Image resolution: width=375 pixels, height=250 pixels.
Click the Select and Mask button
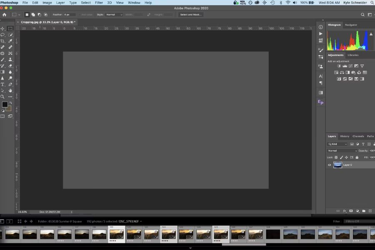190,15
